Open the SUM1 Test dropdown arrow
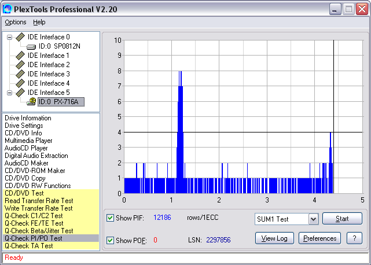The width and height of the screenshot is (371, 265). tap(313, 219)
